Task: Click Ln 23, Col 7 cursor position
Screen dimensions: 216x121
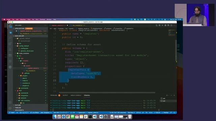Action: [x=118, y=113]
